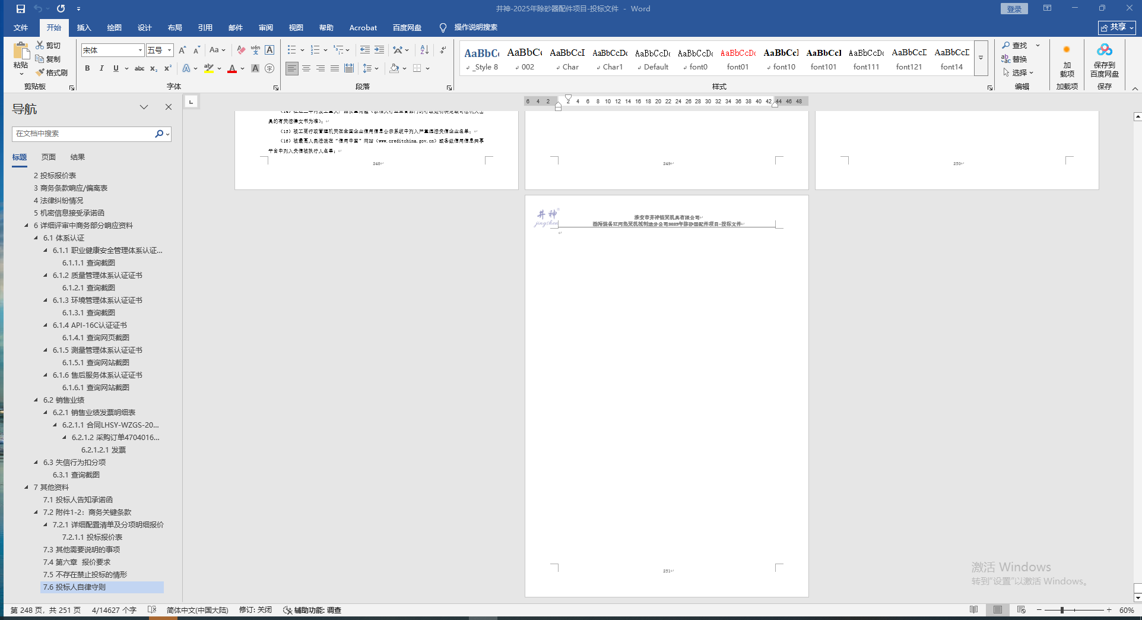Sort selected text icon
1142x620 pixels.
click(424, 50)
